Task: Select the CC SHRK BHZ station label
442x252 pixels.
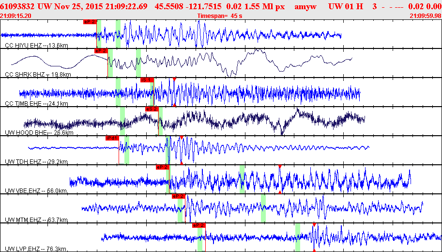Action: [x=38, y=75]
